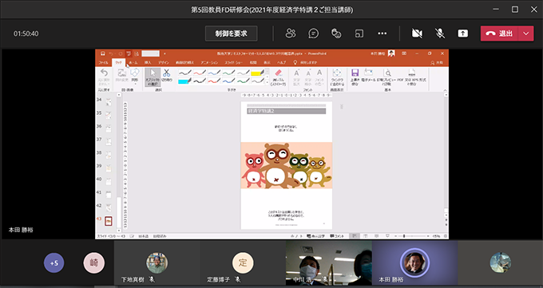Viewport: 543px width, 288px height.
Task: Switch to the アニメーション ribbon tab
Action: [x=209, y=63]
